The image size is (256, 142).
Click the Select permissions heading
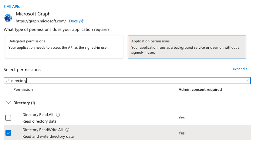[x=22, y=70]
